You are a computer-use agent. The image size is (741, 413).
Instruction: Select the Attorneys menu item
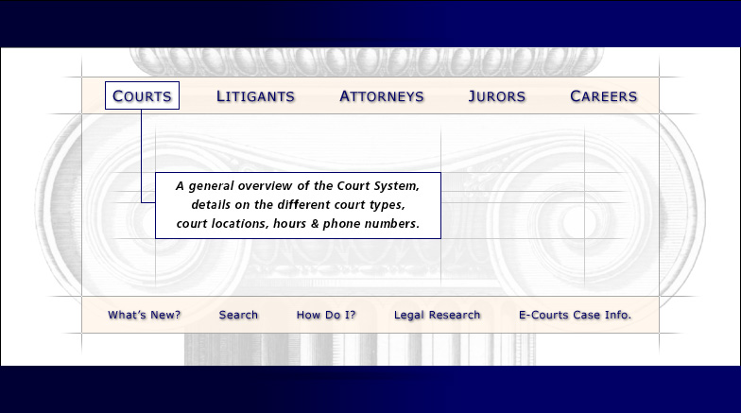(x=382, y=96)
